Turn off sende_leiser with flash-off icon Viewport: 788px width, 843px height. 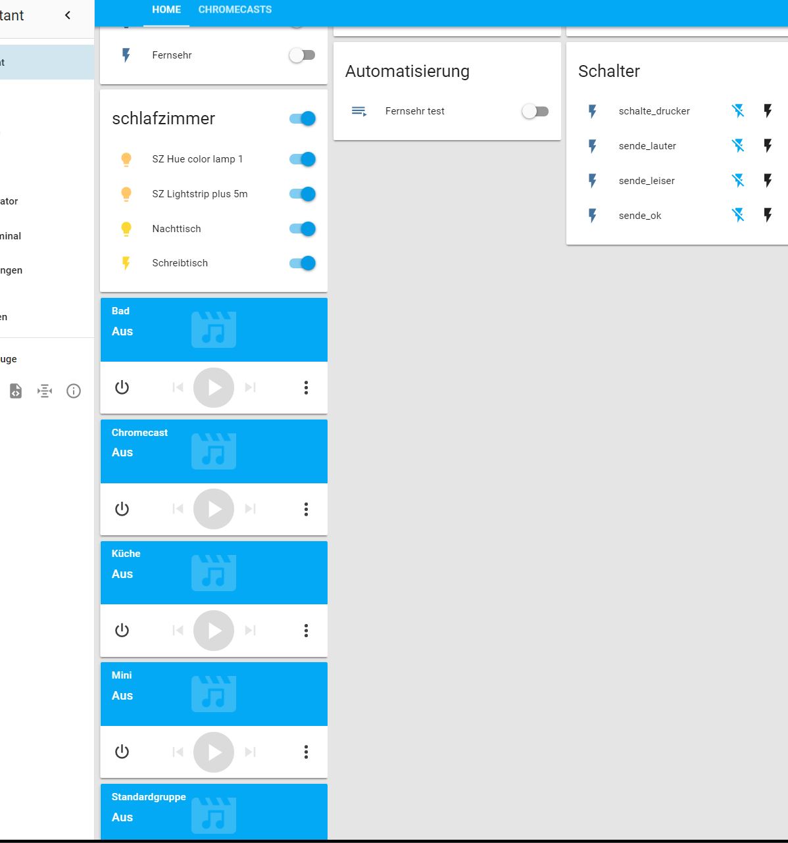(738, 180)
